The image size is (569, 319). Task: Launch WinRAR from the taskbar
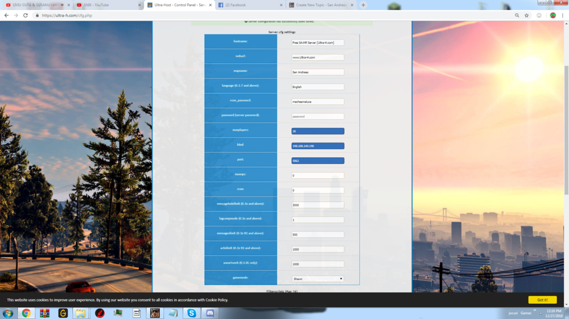click(x=44, y=313)
